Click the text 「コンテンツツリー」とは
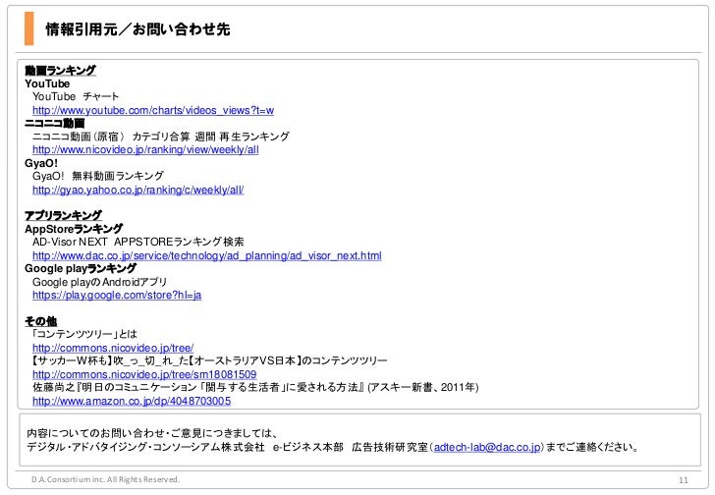715x495 pixels. 84,335
